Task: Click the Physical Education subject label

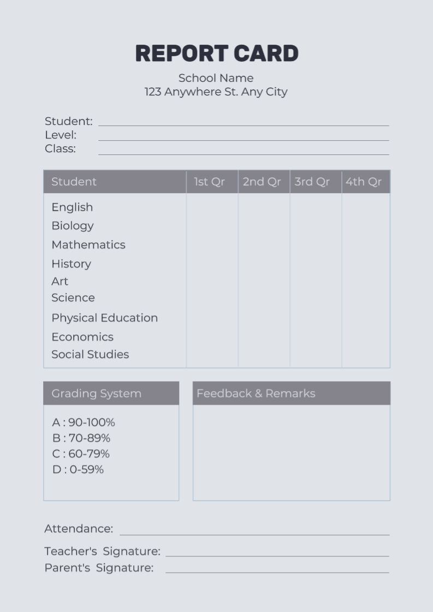Action: (x=104, y=318)
